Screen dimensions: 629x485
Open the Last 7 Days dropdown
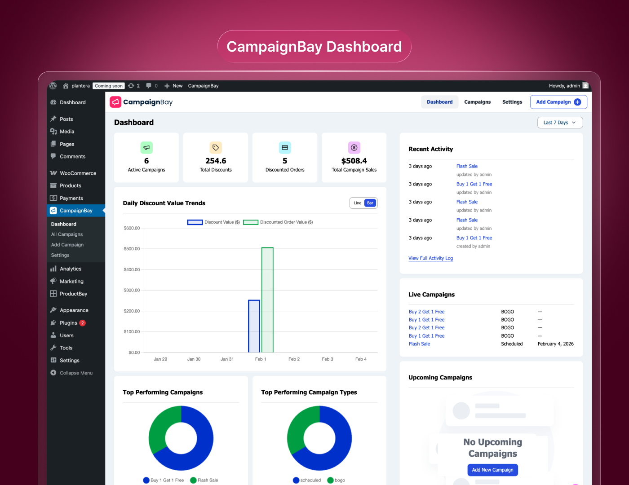tap(560, 122)
